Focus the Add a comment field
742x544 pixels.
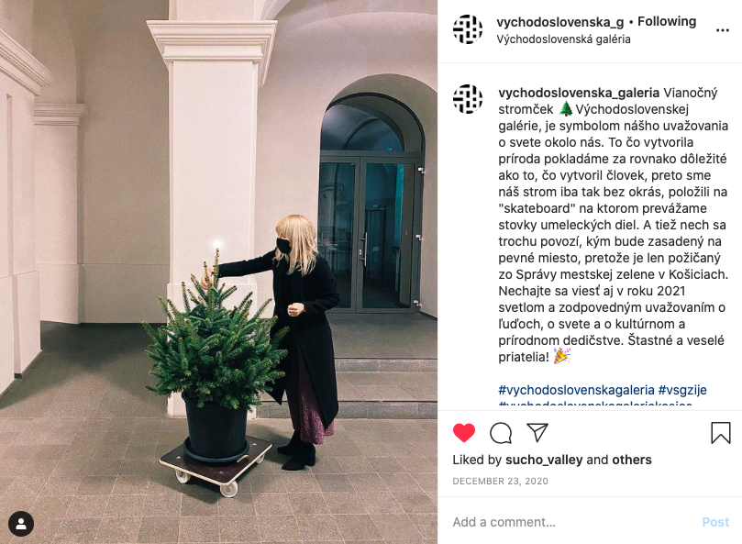pyautogui.click(x=572, y=522)
